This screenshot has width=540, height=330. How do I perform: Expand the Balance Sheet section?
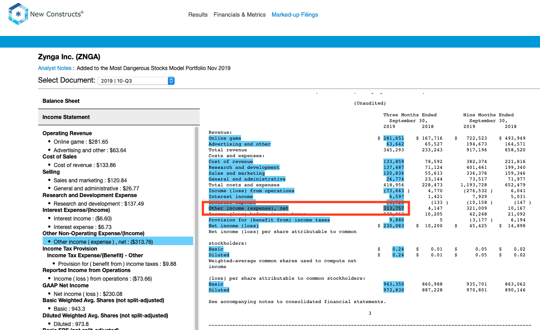(x=119, y=101)
